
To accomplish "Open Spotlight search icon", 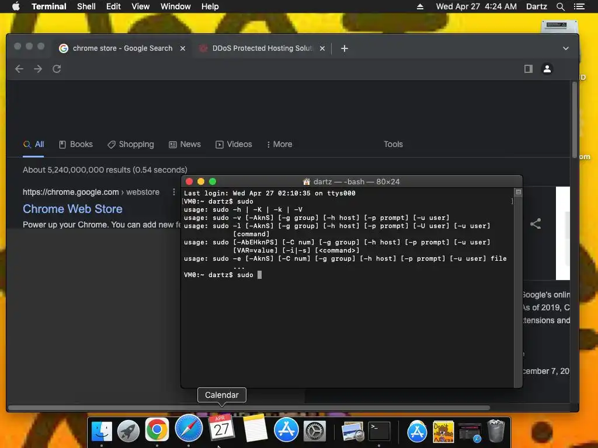I will click(x=560, y=6).
